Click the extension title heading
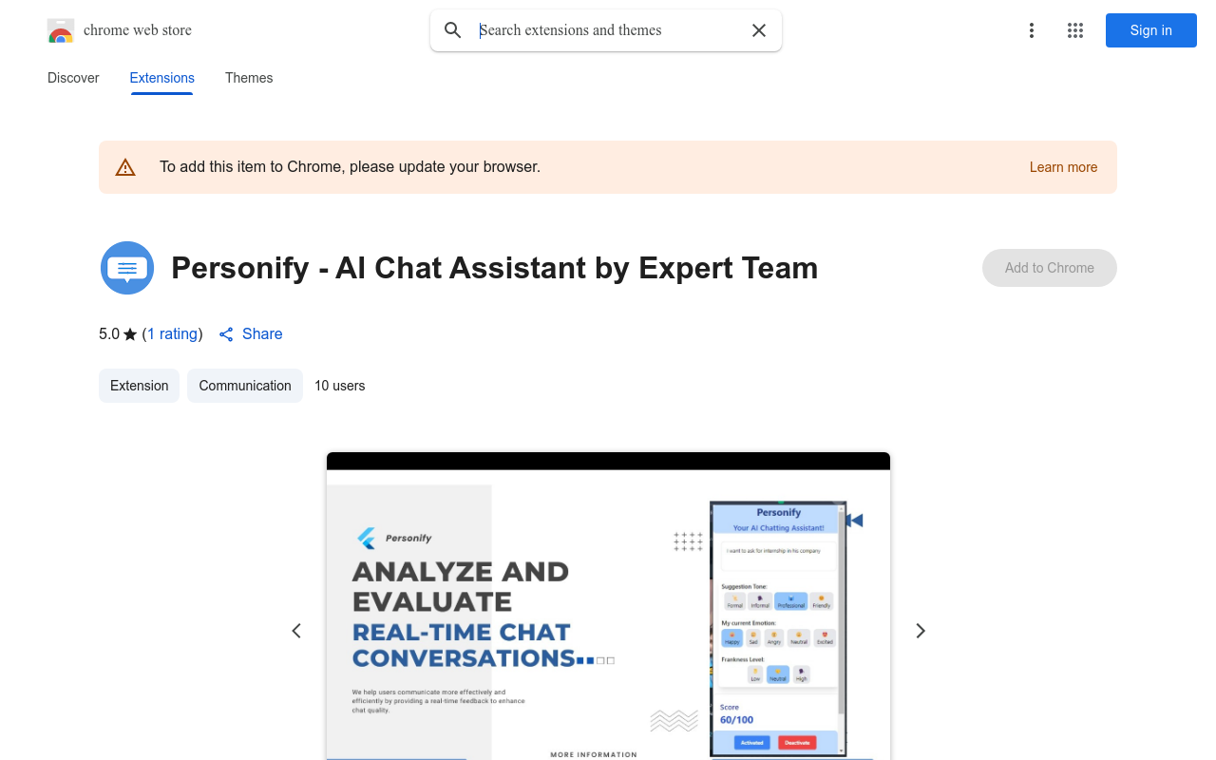 coord(494,268)
